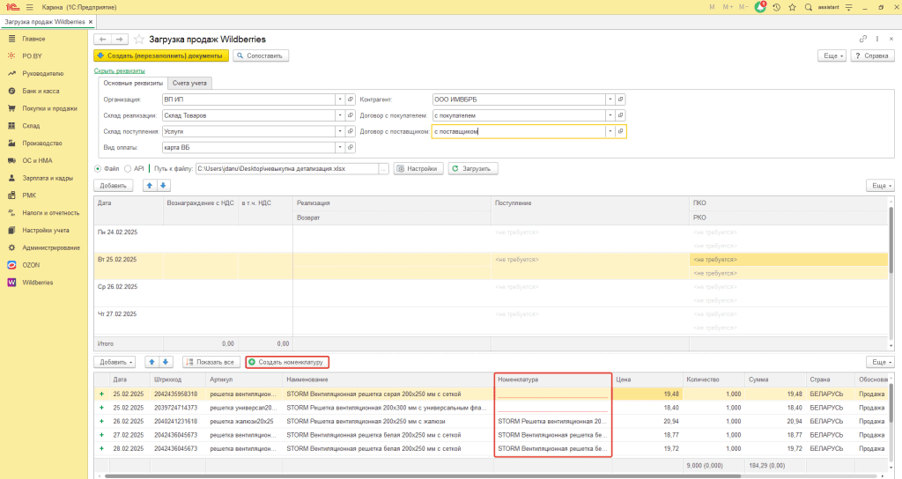
Task: Click Создать (перезаполнить) документы button
Action: click(x=161, y=55)
